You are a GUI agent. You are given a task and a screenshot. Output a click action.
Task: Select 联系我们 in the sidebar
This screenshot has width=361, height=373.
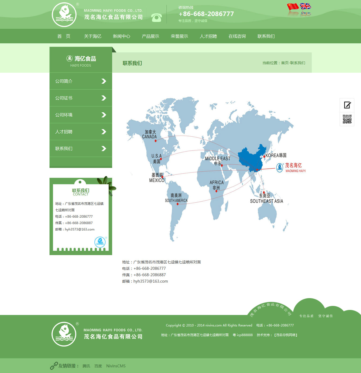coord(64,149)
